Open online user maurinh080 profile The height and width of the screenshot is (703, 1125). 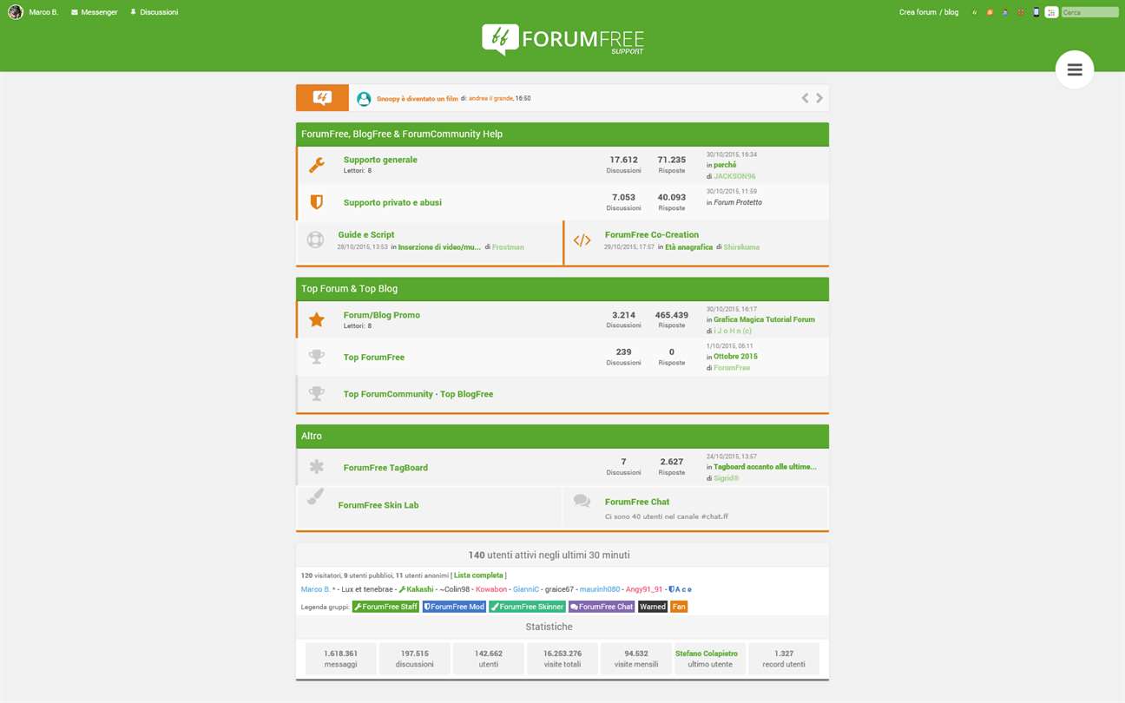coord(600,589)
